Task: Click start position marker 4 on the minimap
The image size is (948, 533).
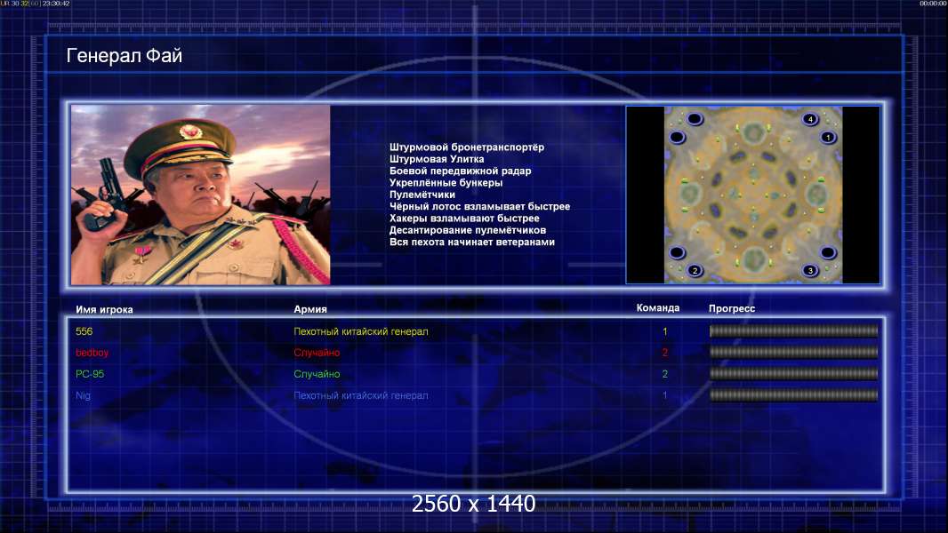Action: 810,119
